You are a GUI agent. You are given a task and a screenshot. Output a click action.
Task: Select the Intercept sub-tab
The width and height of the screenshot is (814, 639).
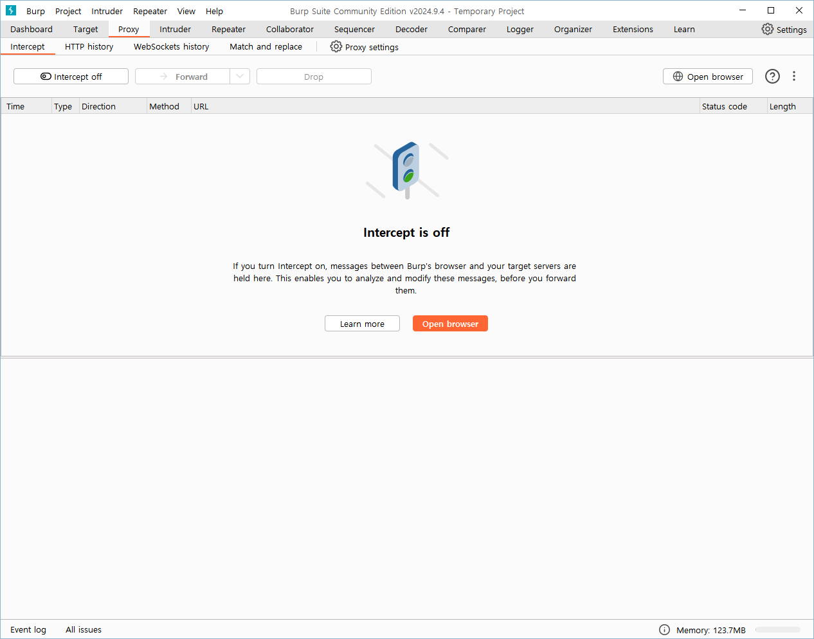pos(28,46)
